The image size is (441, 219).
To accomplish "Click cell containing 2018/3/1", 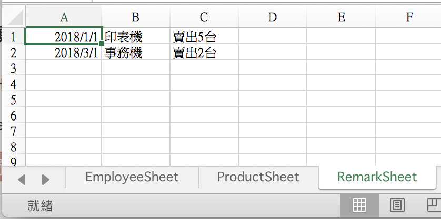I will click(64, 52).
